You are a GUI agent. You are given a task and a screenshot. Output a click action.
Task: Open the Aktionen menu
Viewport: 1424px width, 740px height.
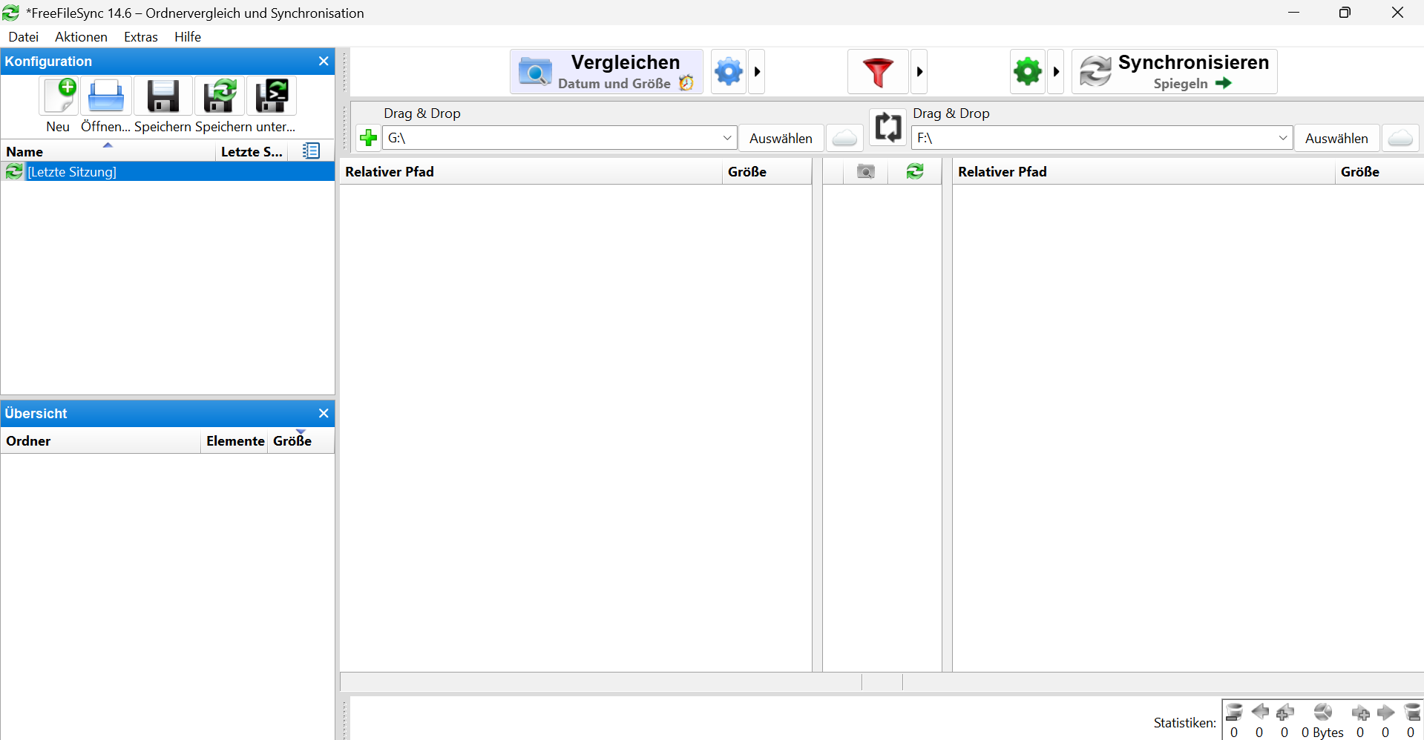[81, 37]
